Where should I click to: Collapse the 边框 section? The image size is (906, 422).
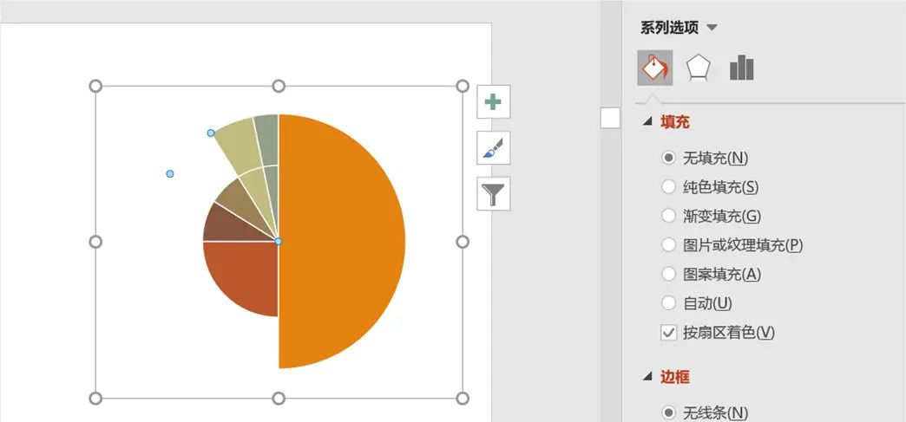click(x=647, y=377)
